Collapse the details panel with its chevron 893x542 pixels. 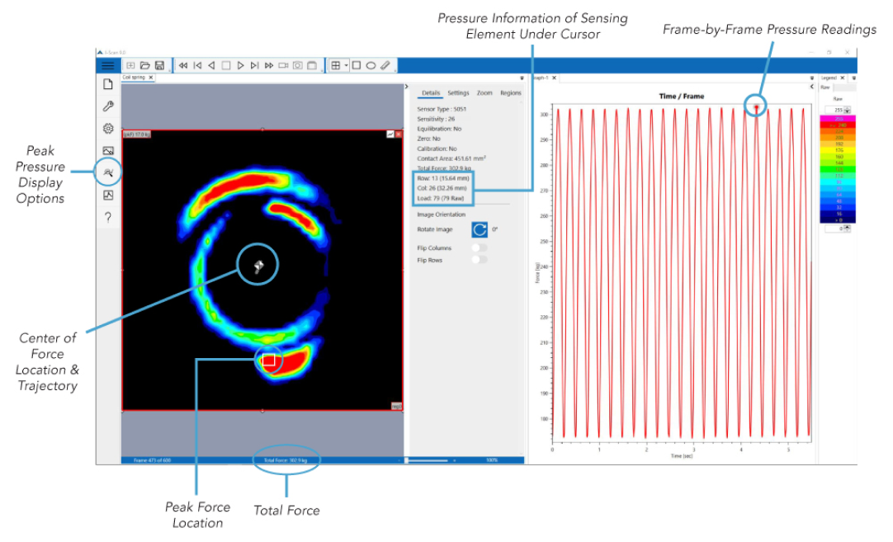pos(406,86)
